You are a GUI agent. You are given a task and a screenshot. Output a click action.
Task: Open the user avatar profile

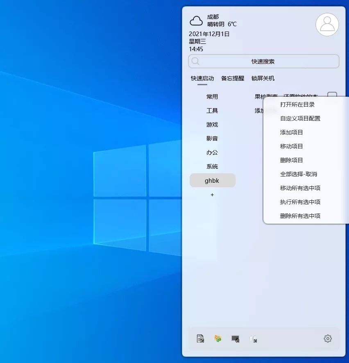coord(327,25)
